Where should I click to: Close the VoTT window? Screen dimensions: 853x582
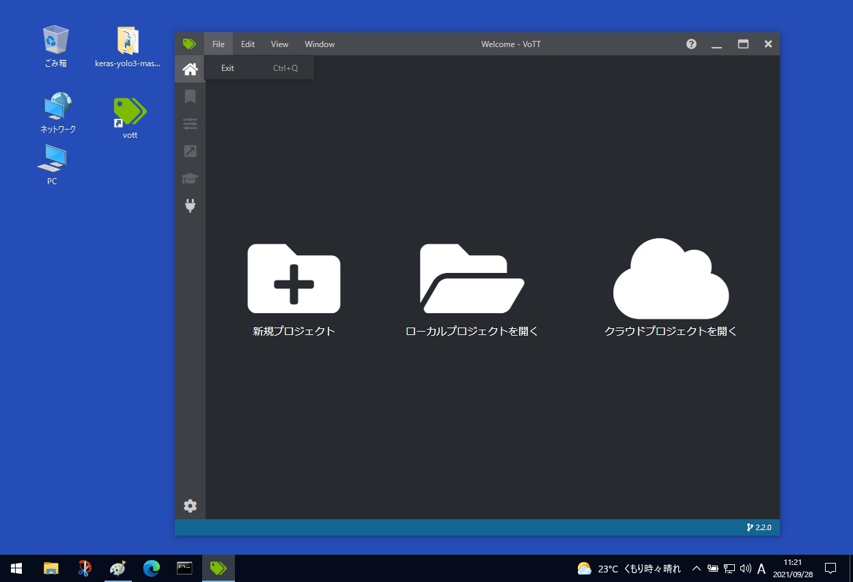click(768, 44)
